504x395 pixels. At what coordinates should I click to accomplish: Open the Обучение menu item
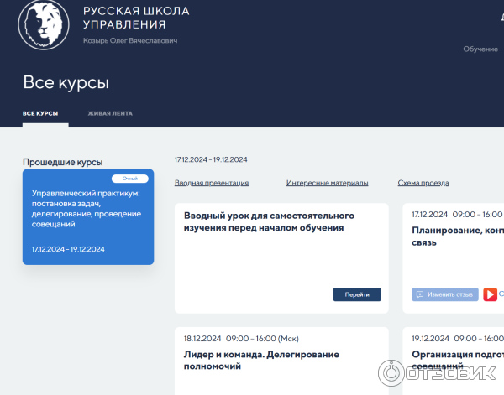click(x=480, y=49)
